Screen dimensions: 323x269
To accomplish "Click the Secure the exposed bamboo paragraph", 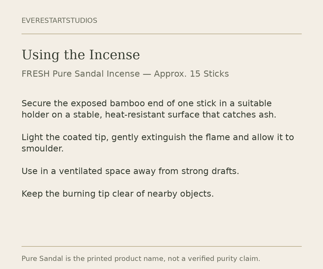I will click(149, 109).
